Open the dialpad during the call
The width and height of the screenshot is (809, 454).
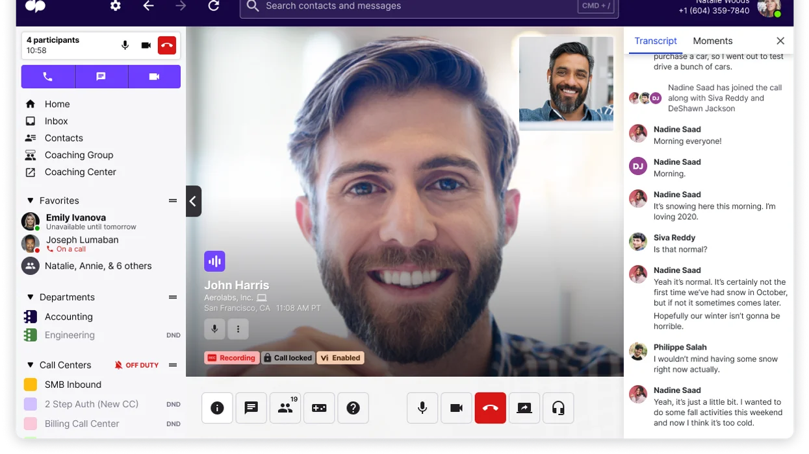pyautogui.click(x=319, y=408)
